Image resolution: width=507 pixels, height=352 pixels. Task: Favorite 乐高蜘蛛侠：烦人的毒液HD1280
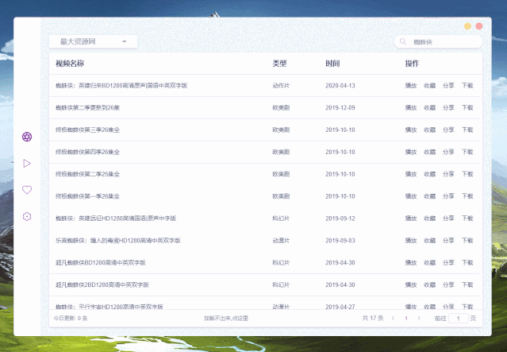[430, 241]
